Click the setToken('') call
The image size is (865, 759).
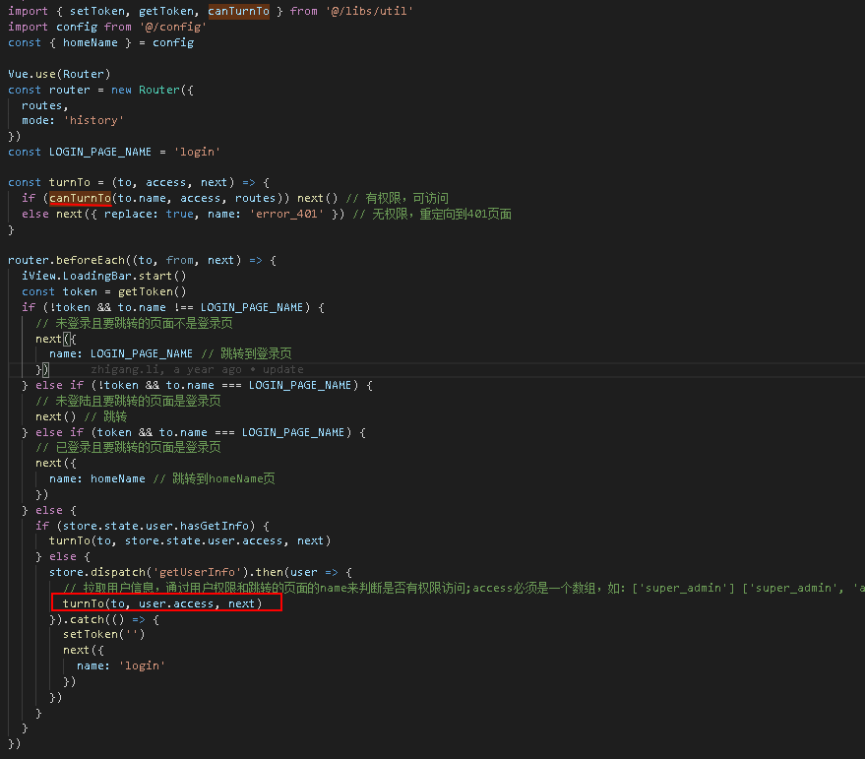coord(104,634)
